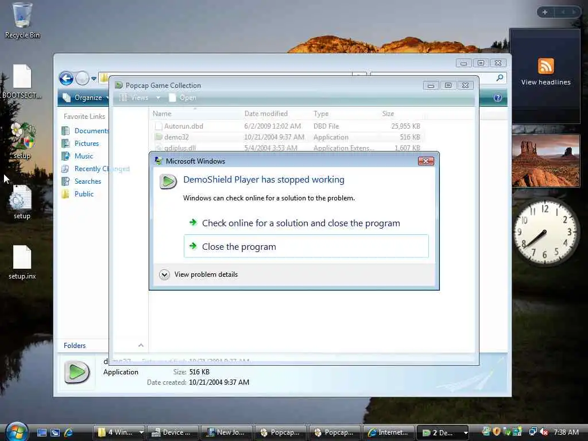588x441 pixels.
Task: Open the 2 De... taskbar group
Action: [443, 432]
